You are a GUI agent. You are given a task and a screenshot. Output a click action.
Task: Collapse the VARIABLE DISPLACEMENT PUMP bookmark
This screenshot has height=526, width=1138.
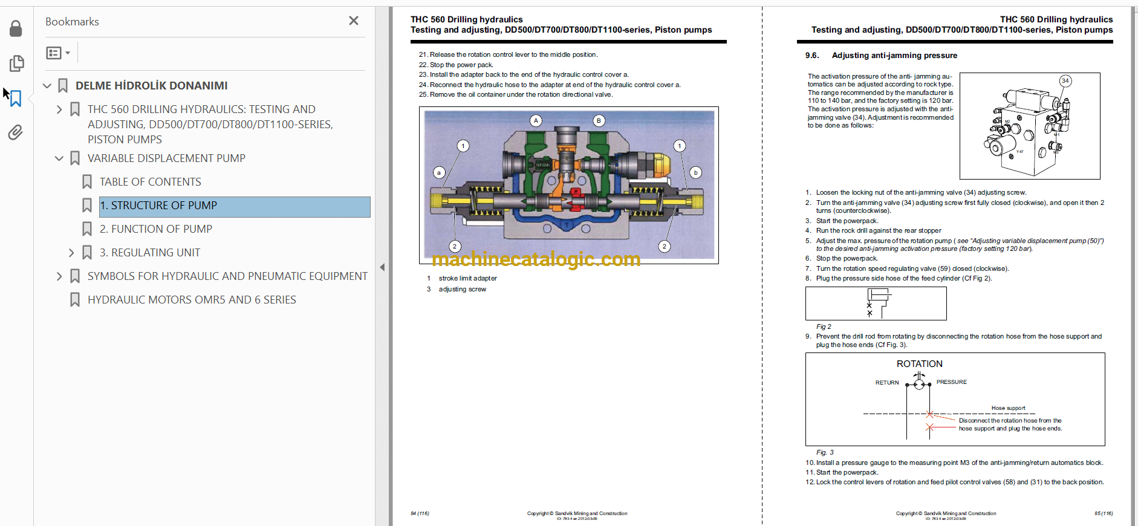pos(59,158)
